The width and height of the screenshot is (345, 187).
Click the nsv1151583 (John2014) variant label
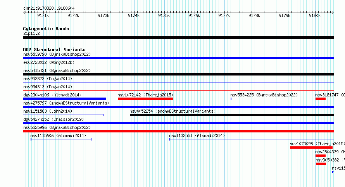[48, 111]
